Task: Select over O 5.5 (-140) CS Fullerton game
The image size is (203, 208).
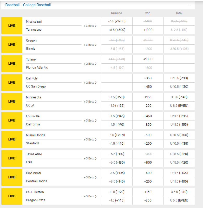Action: coord(179,192)
